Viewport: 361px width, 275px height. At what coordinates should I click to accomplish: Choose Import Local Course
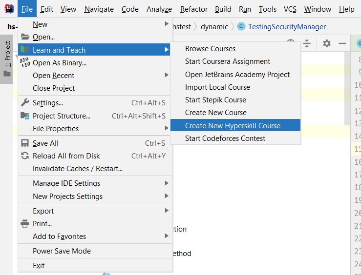pyautogui.click(x=235, y=87)
